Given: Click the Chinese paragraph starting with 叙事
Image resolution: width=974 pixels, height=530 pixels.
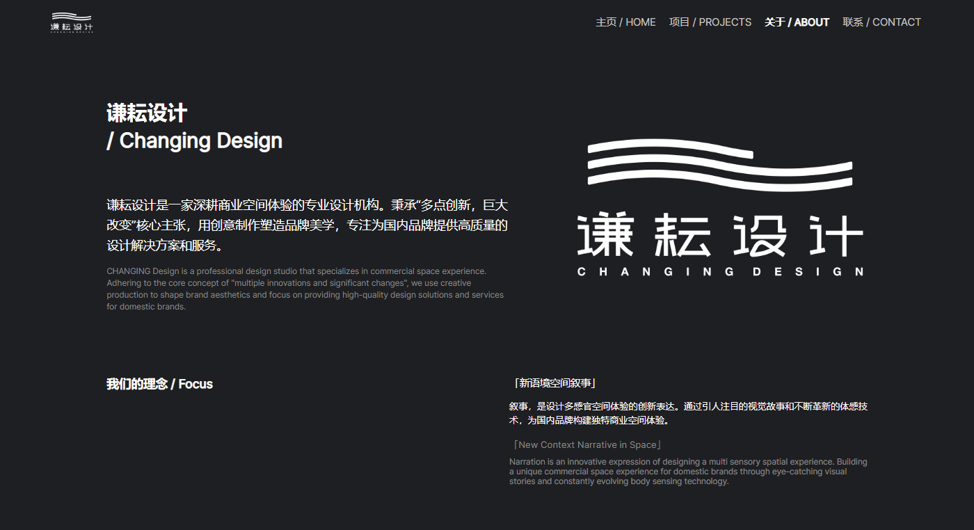Looking at the screenshot, I should [687, 413].
